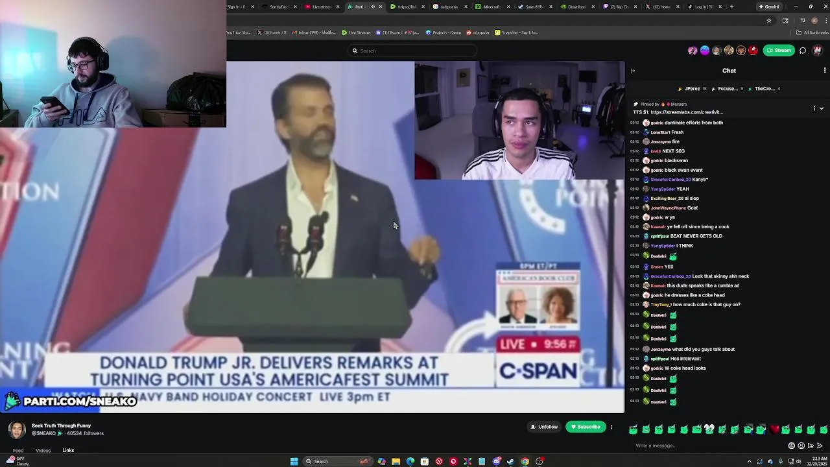The image size is (830, 467).
Task: Expand the pinned message chevron
Action: point(822,108)
